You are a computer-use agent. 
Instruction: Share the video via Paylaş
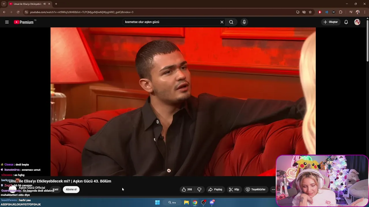pos(215,189)
